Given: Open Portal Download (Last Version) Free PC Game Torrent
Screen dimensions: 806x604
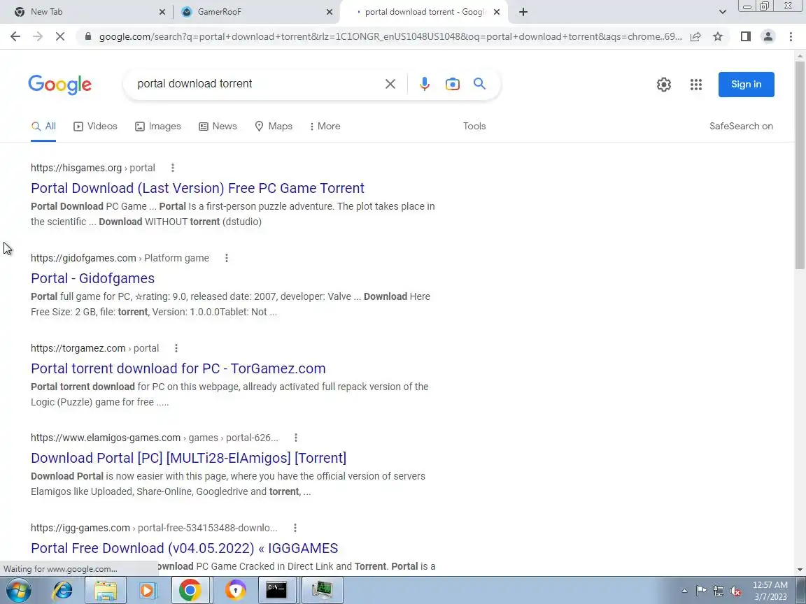Looking at the screenshot, I should (x=197, y=188).
